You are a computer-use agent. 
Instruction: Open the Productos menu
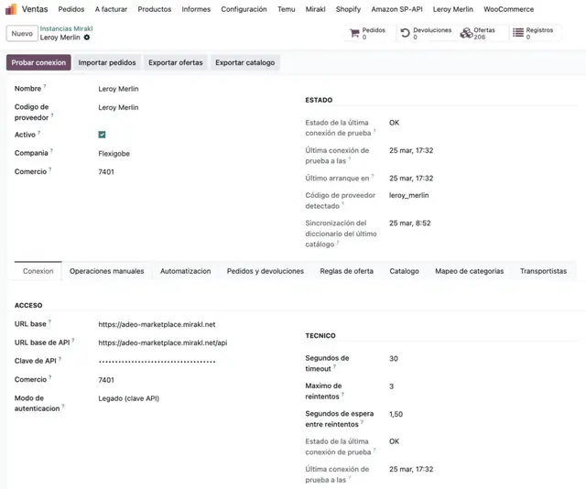point(155,9)
